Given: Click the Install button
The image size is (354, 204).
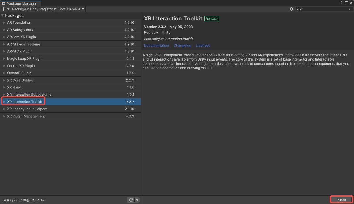Looking at the screenshot, I should [341, 200].
